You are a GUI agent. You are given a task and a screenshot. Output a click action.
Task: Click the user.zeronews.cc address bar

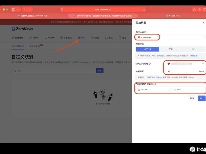coord(103,9)
